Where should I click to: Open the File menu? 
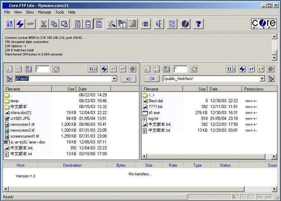(x=7, y=12)
